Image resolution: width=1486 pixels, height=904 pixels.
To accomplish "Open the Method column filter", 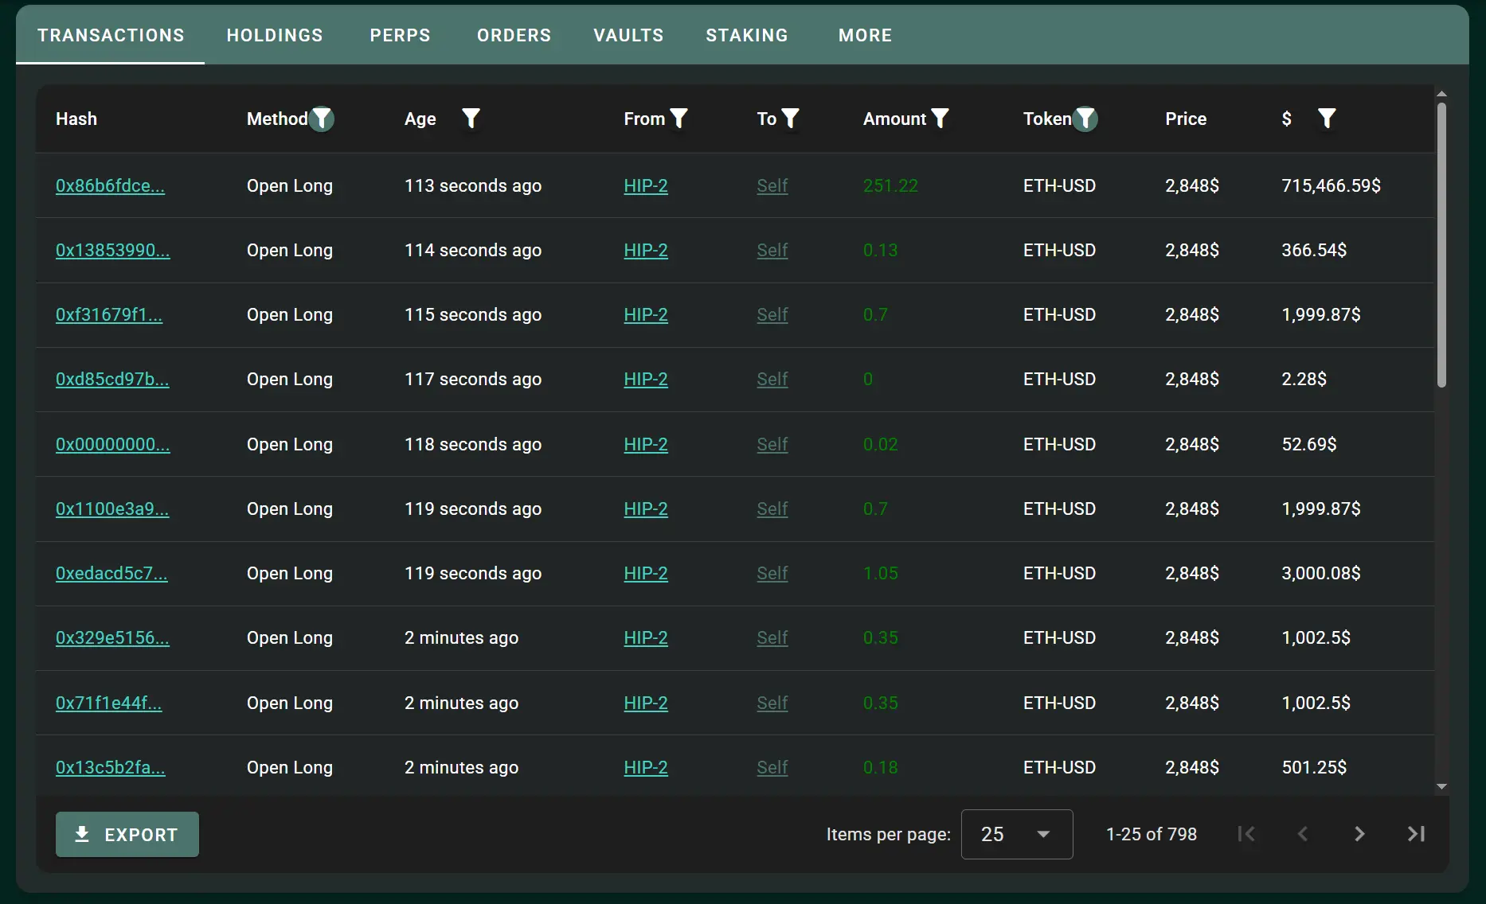I will click(322, 119).
